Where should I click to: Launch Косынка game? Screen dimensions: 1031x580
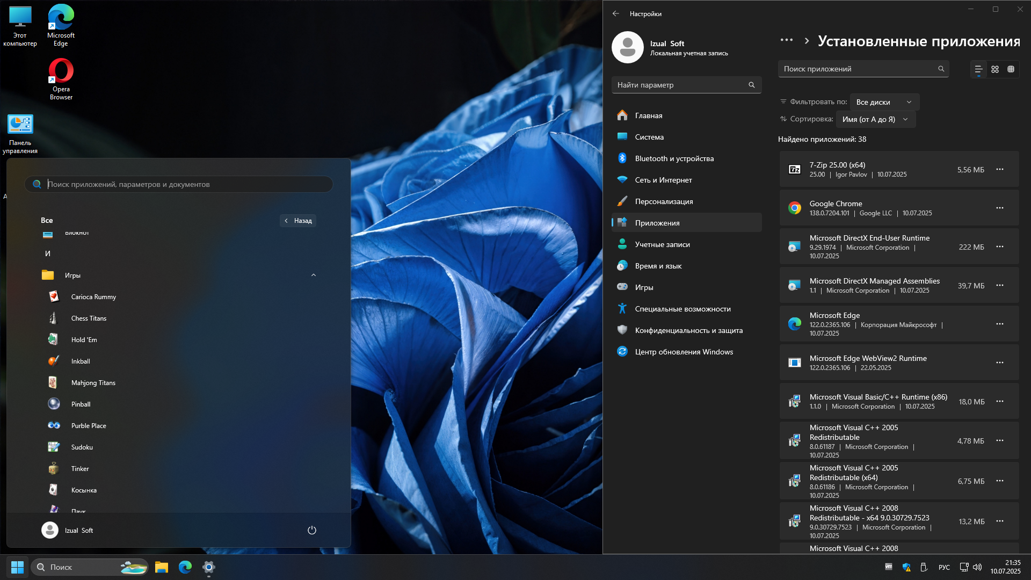click(x=179, y=490)
